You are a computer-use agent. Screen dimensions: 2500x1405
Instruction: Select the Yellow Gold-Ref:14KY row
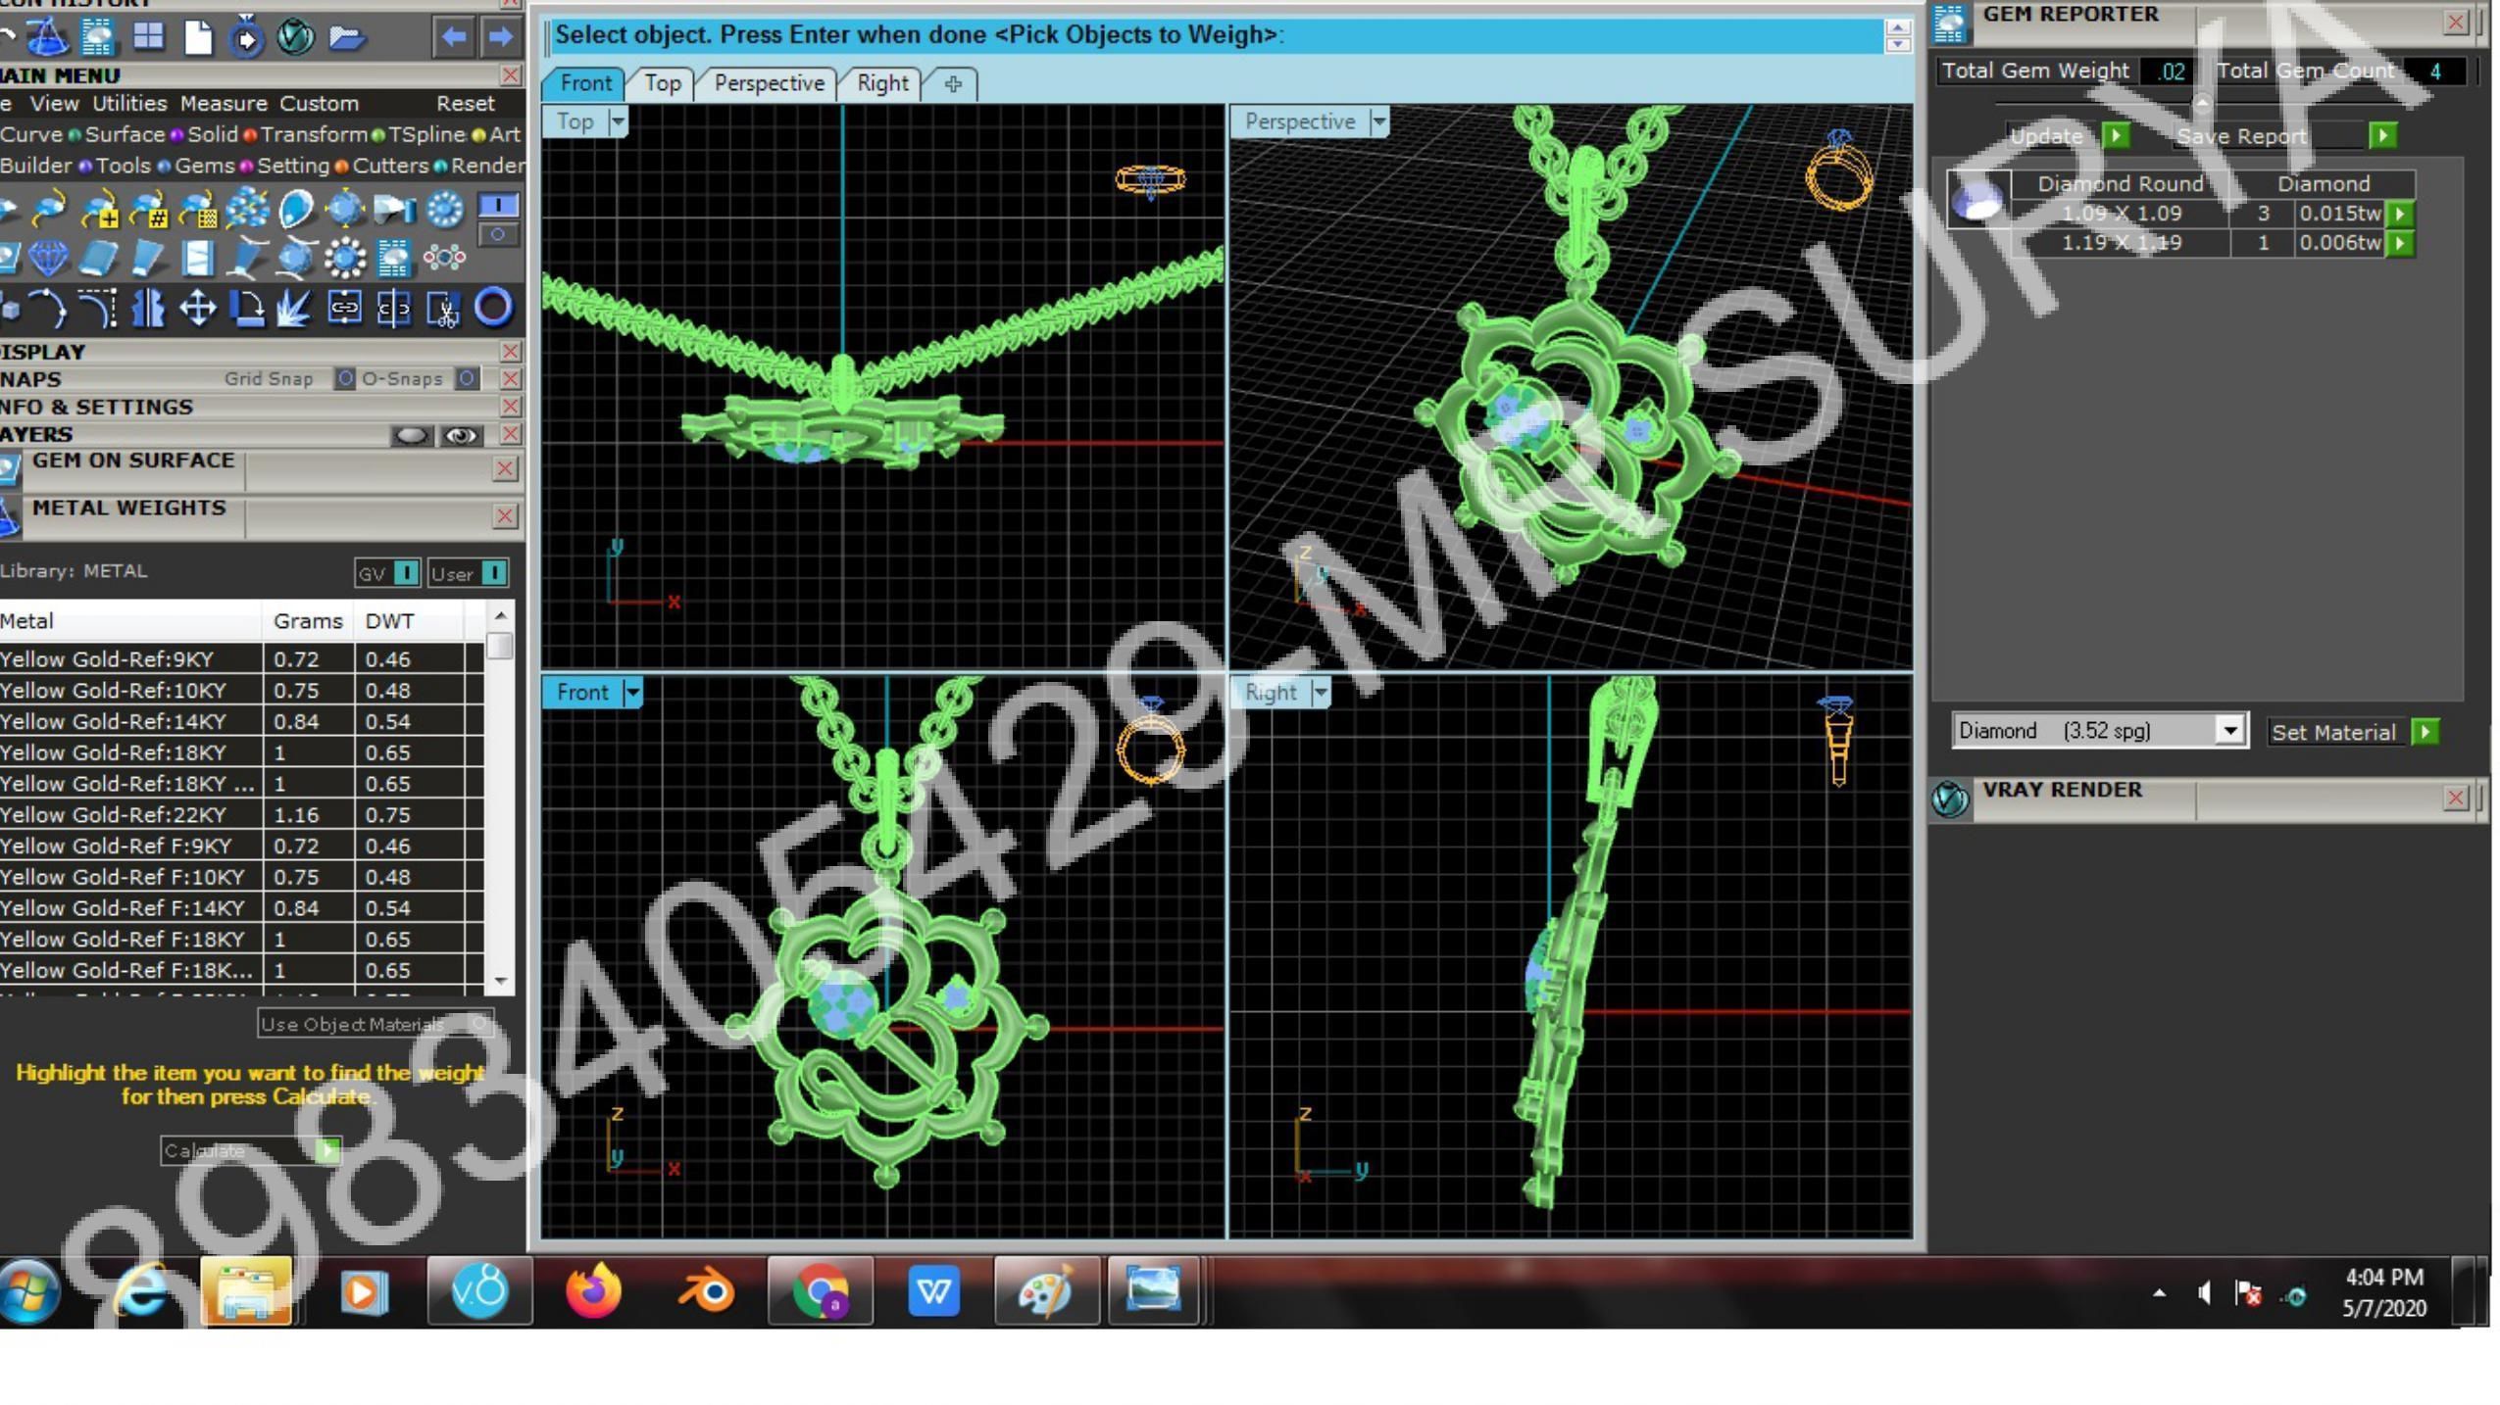point(241,722)
